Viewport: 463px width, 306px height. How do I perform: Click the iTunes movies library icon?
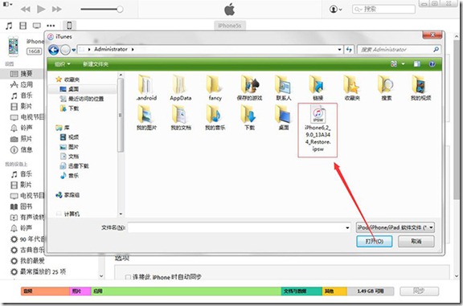click(23, 26)
